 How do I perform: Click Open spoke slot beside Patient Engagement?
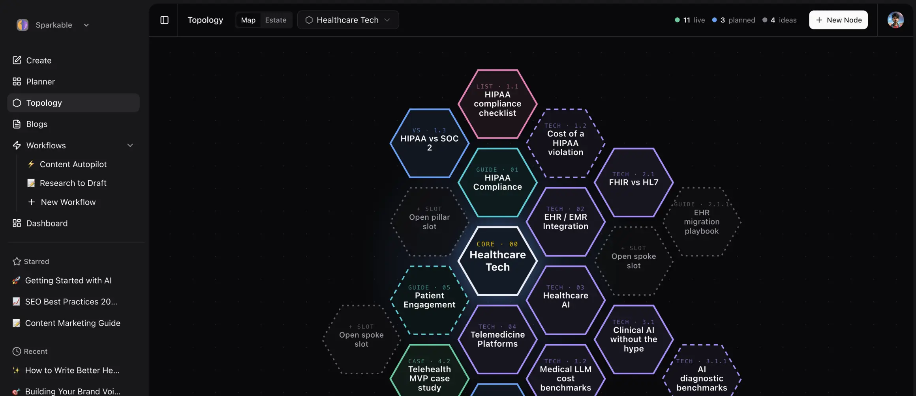pos(361,340)
